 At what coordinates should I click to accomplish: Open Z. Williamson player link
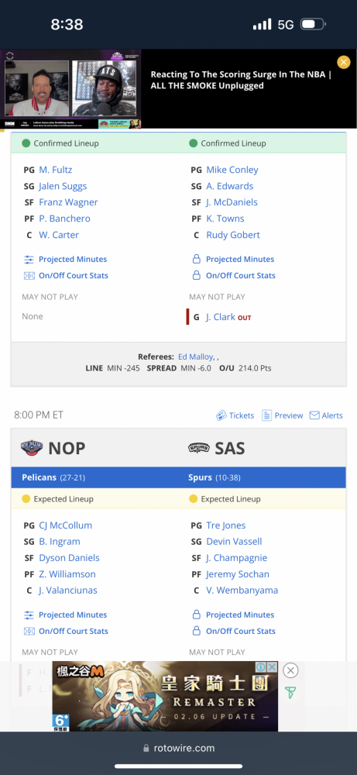pyautogui.click(x=67, y=573)
